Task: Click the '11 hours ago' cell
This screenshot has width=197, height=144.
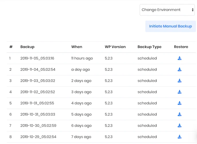Action: coord(82,58)
